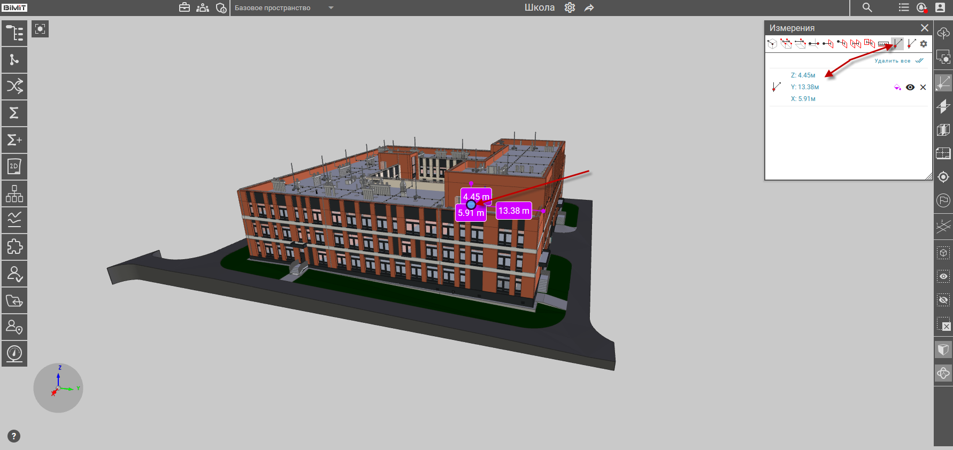Select the point-to-point measurement cube tool
This screenshot has height=450, width=953.
772,44
